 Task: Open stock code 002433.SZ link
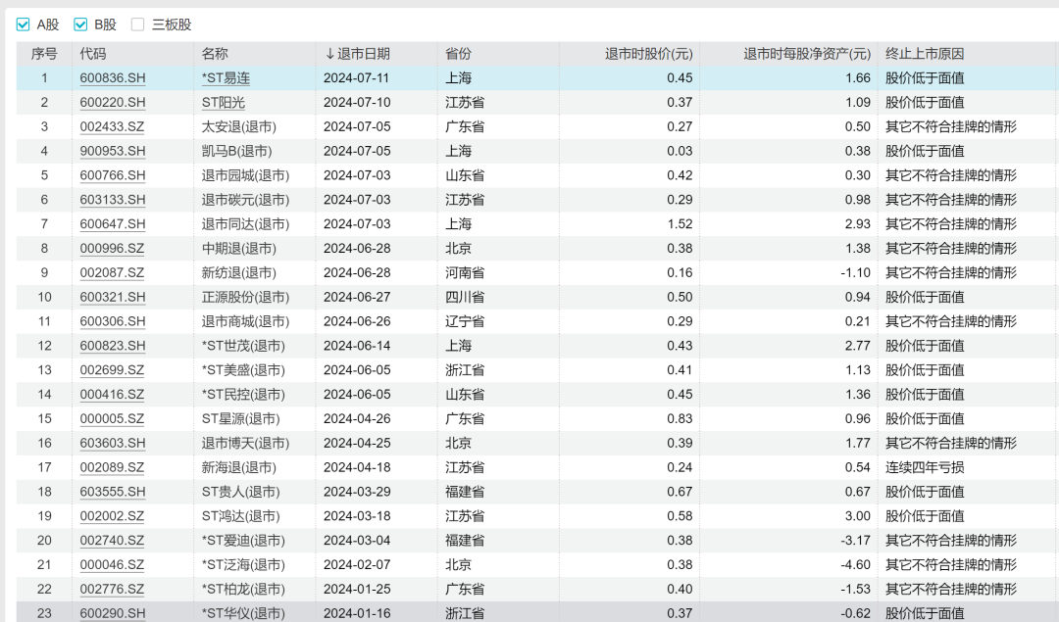(112, 126)
